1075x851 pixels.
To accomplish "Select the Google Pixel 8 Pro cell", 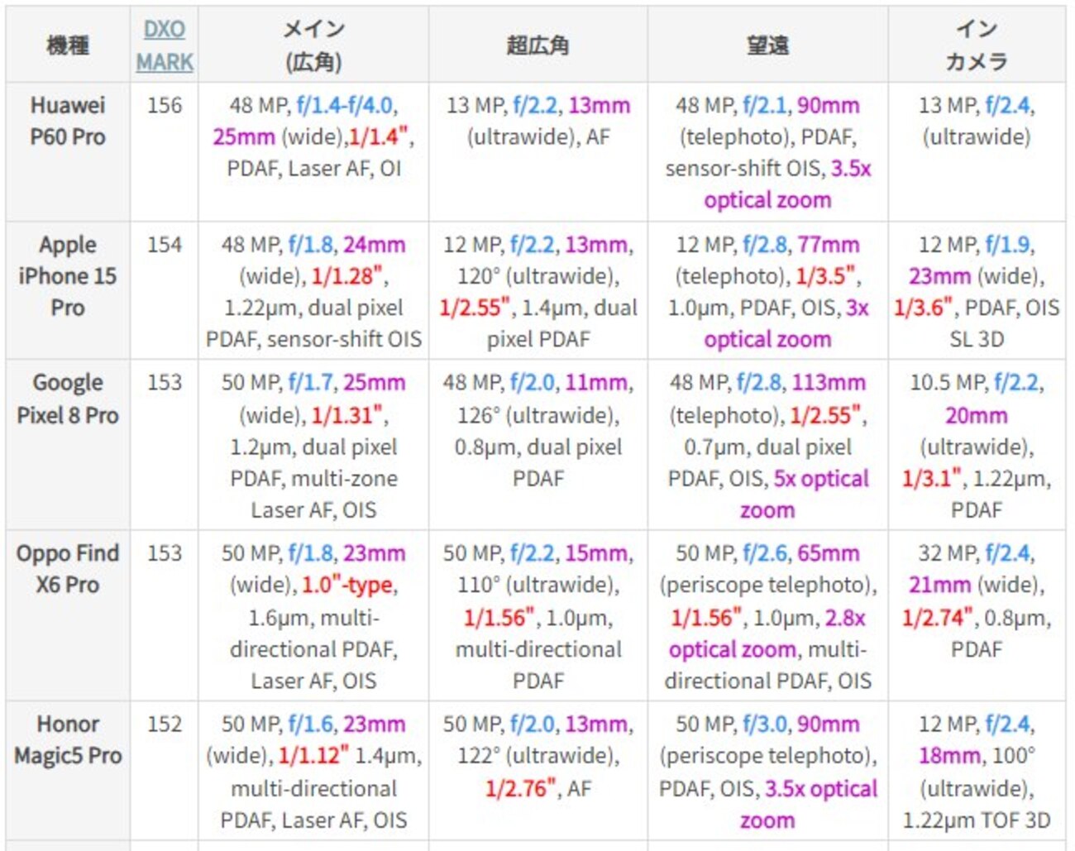I will coord(68,399).
